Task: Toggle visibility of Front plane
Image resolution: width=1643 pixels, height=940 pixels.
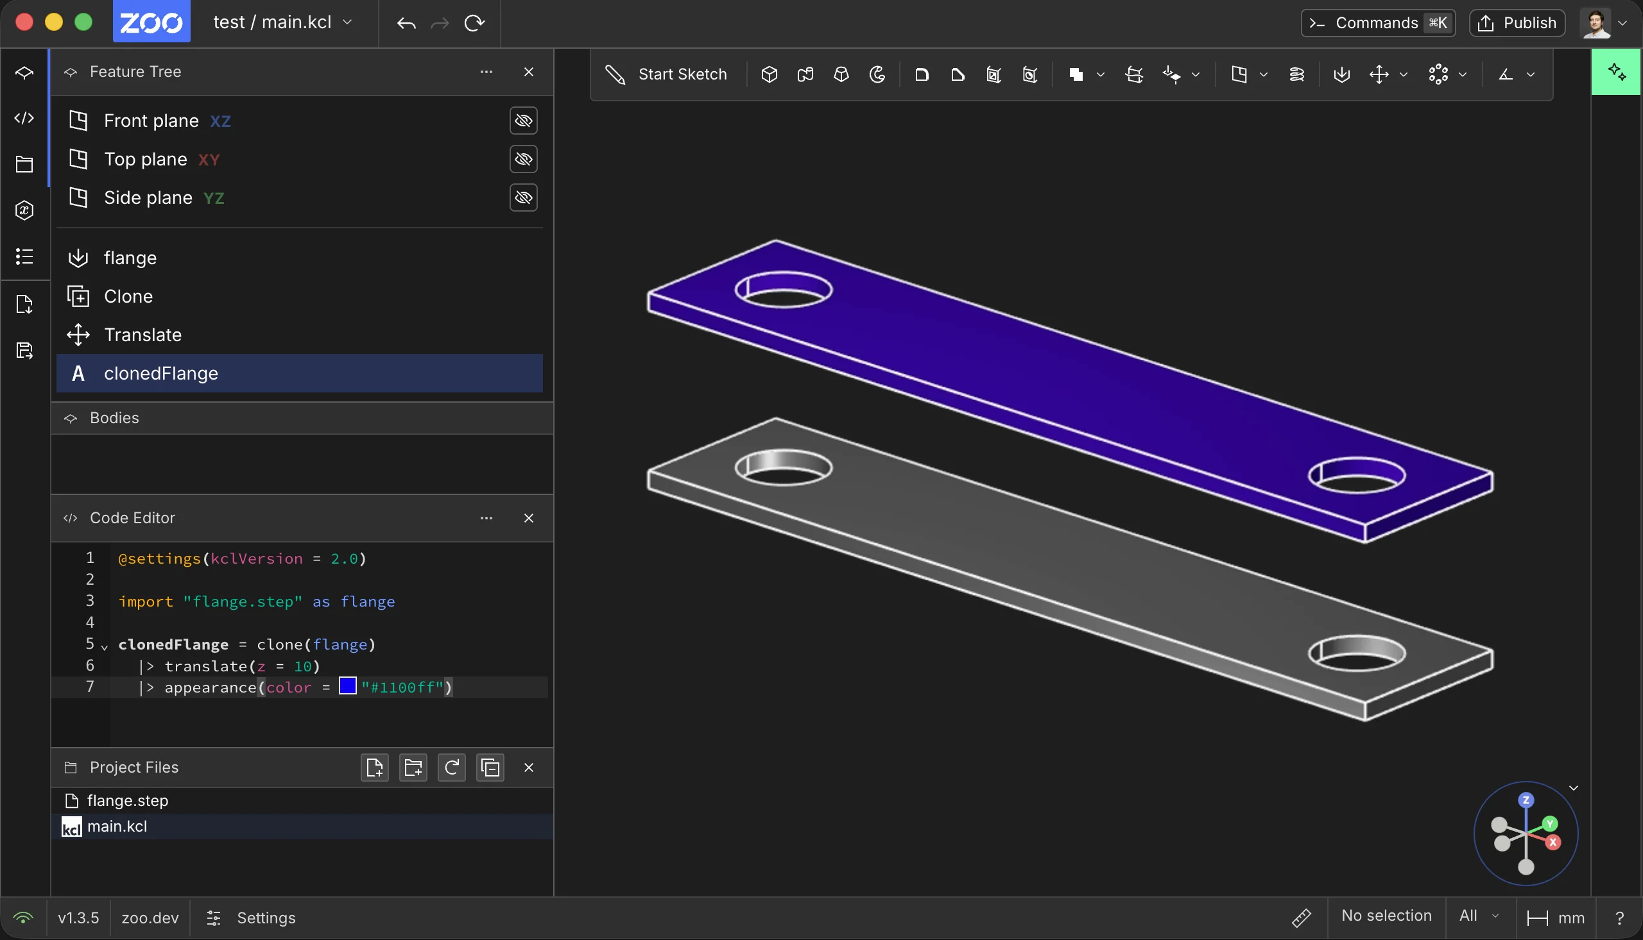Action: (x=523, y=121)
